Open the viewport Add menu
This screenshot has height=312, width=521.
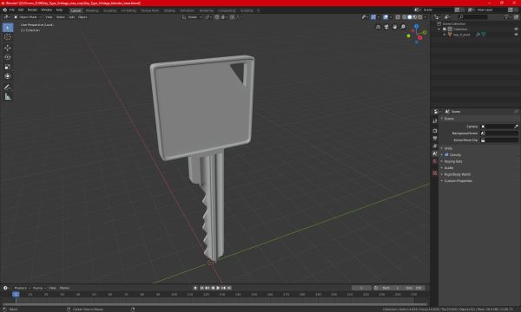pyautogui.click(x=72, y=17)
